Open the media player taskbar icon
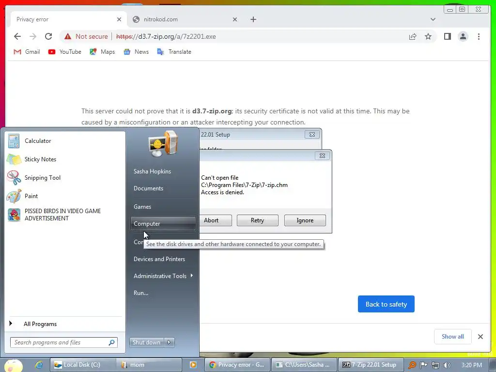The image size is (496, 372). tap(193, 365)
